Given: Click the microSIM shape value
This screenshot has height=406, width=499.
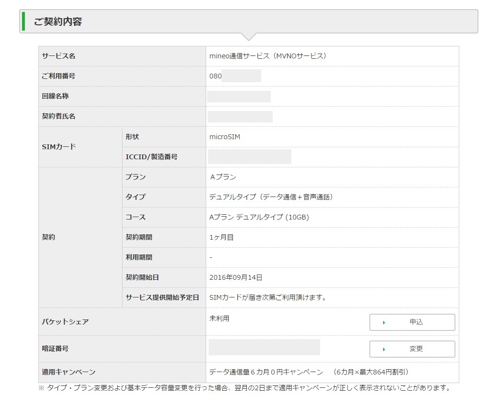Looking at the screenshot, I should 225,137.
